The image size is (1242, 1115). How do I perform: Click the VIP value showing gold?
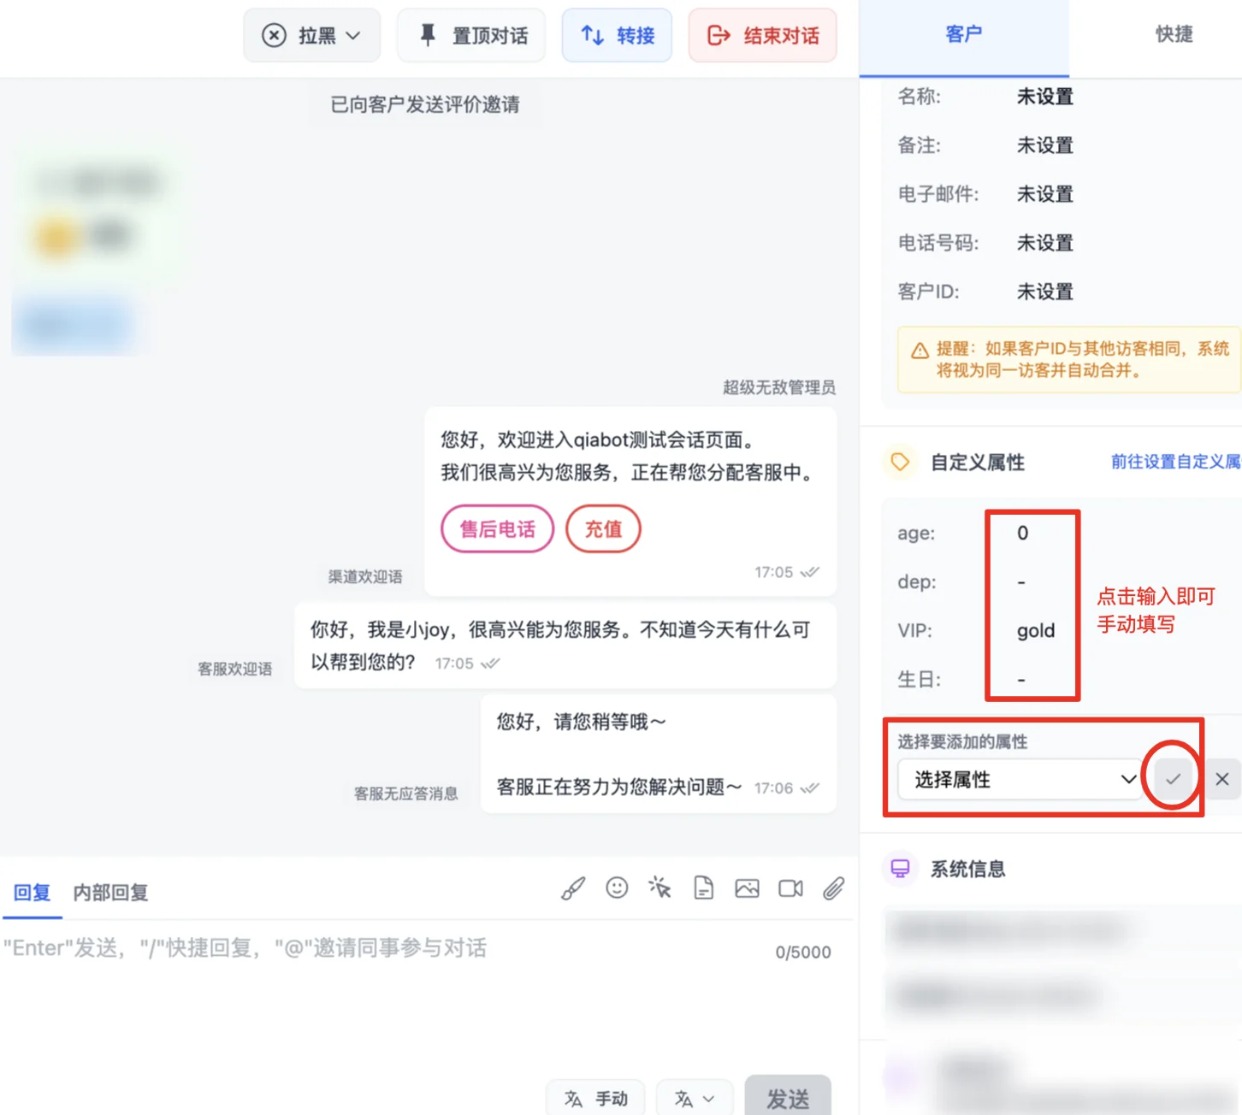tap(1033, 630)
